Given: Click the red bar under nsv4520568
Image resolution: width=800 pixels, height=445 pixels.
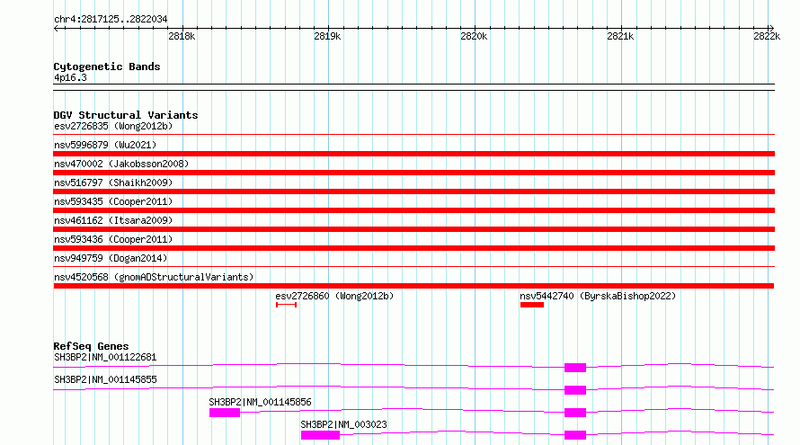Looking at the screenshot, I should pos(413,286).
